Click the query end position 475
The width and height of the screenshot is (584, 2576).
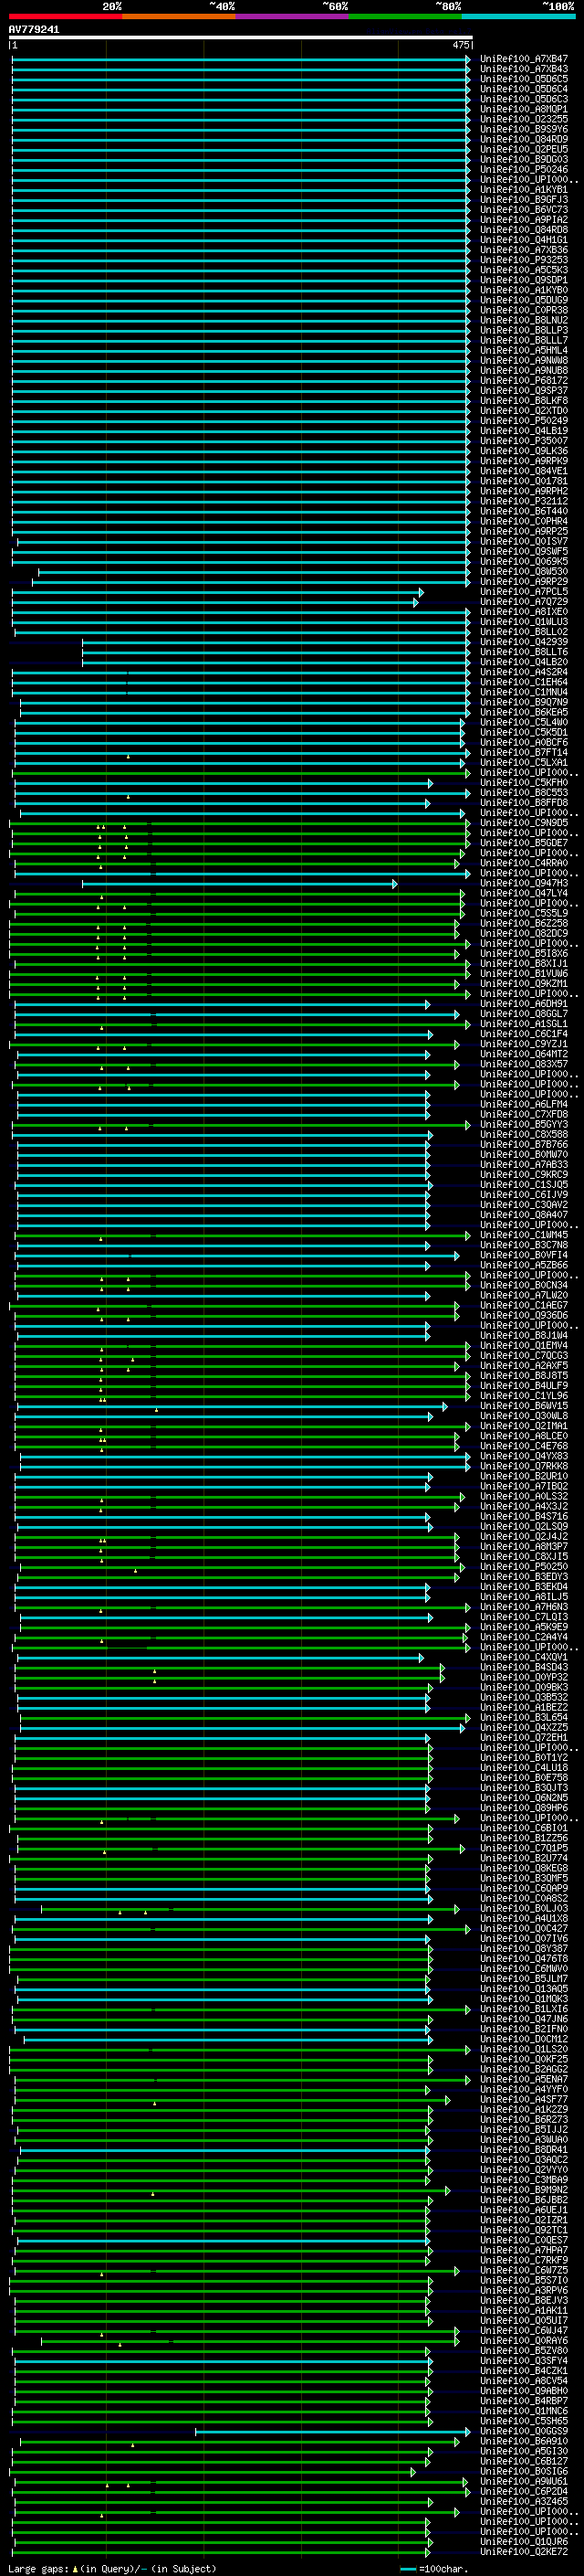(x=461, y=45)
